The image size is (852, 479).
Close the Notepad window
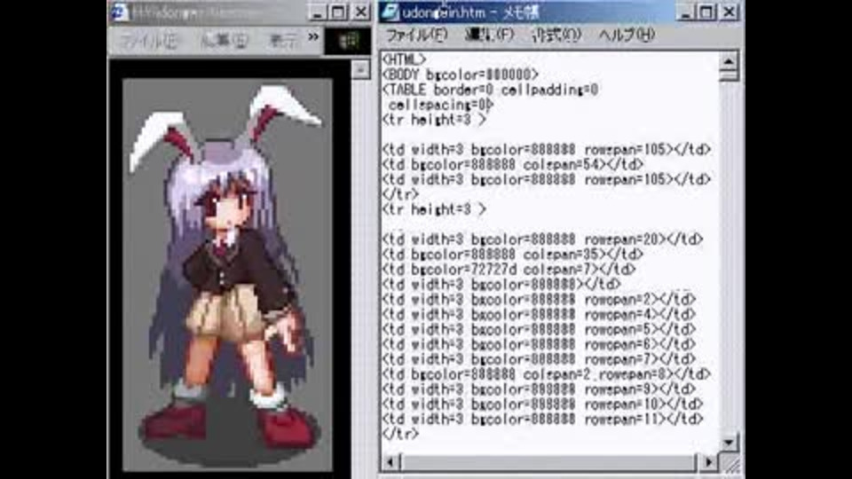click(x=730, y=12)
